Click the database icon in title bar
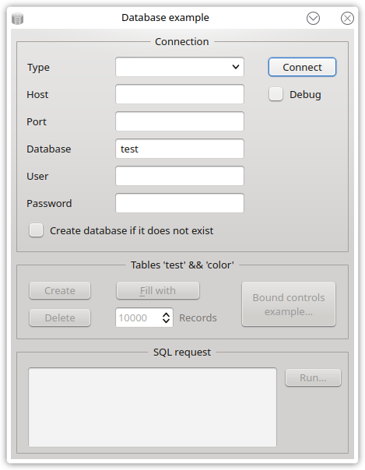Viewport: 365px width, 470px height. click(17, 19)
